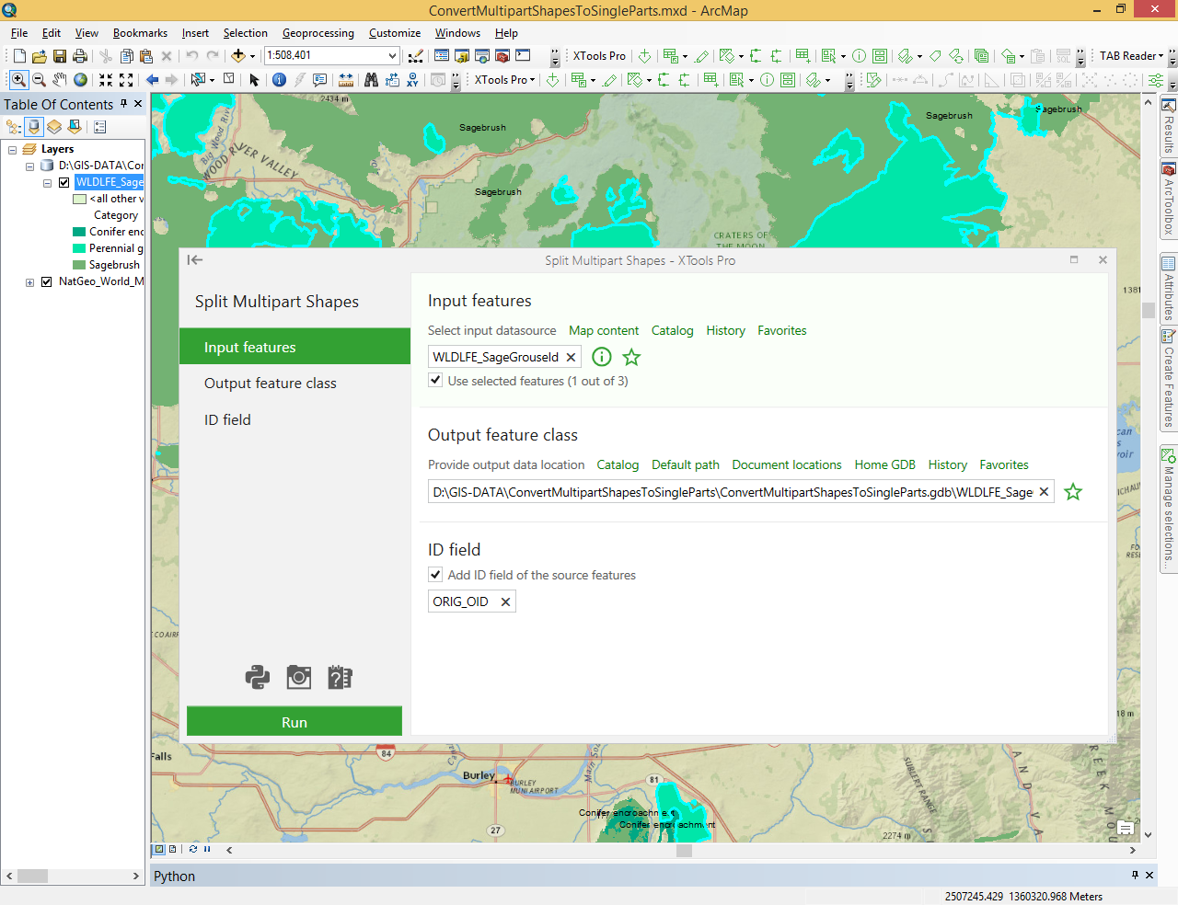Open the Geoprocessing menu
The height and width of the screenshot is (905, 1178).
(x=318, y=33)
